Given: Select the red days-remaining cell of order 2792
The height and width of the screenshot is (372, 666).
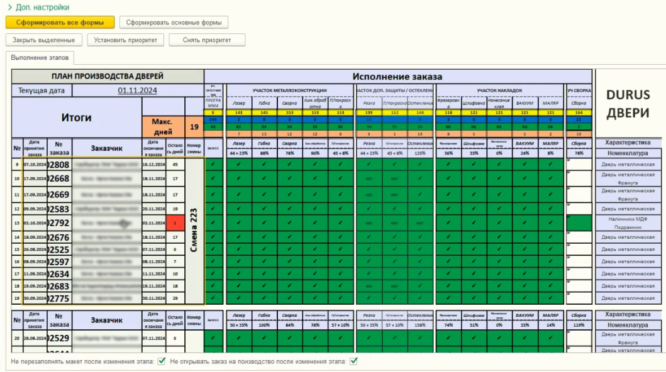Looking at the screenshot, I should (175, 222).
